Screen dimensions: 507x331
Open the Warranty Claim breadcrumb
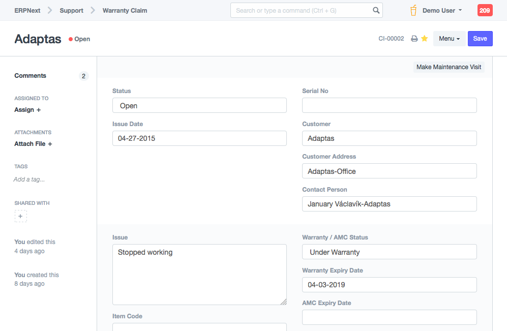pyautogui.click(x=125, y=10)
